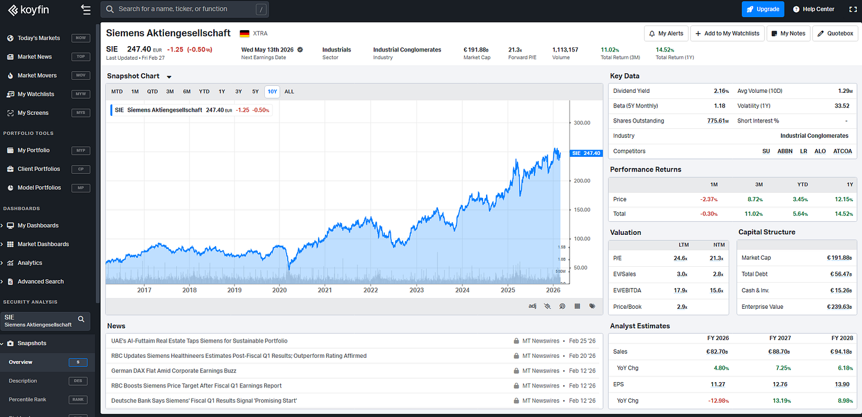Image resolution: width=862 pixels, height=417 pixels.
Task: Open Today's Markets globe icon
Action: tap(10, 38)
